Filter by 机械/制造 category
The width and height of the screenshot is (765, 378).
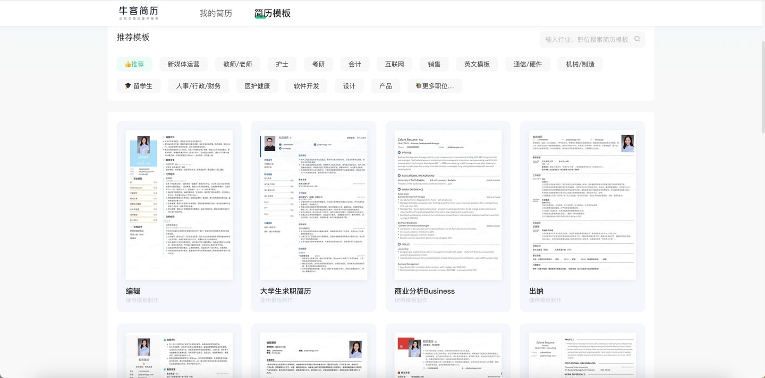tap(580, 64)
